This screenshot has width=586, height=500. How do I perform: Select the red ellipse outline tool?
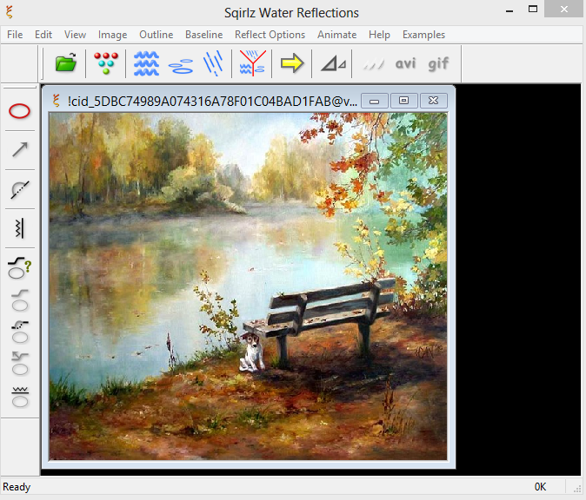click(x=19, y=111)
